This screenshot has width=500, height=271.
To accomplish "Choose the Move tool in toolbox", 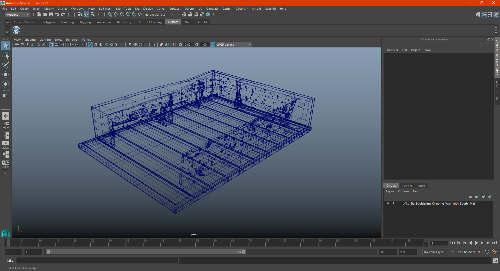I will point(6,75).
